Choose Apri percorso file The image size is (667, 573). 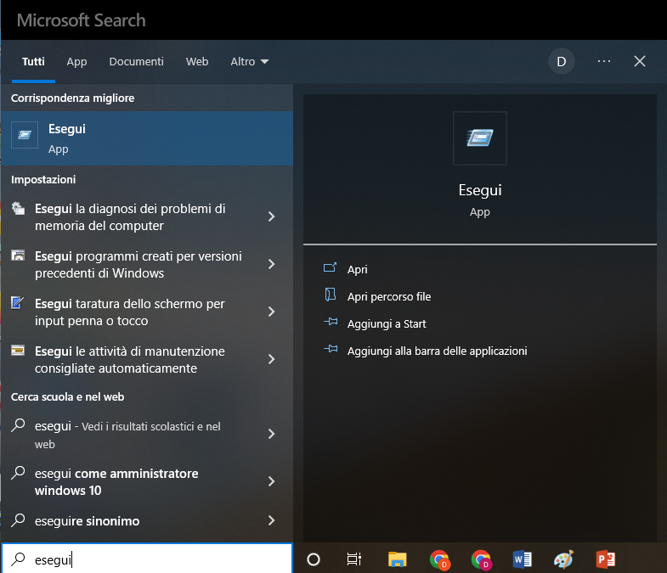click(389, 297)
